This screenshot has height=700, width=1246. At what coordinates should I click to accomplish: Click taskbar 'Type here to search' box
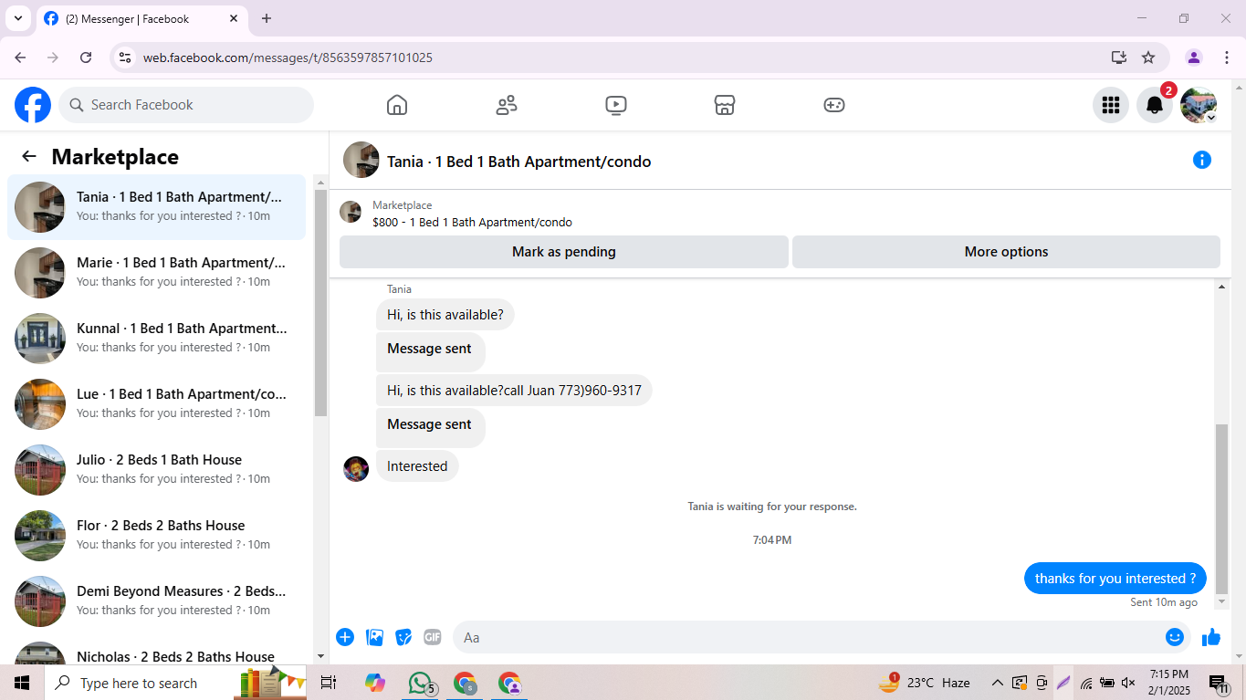coord(175,683)
